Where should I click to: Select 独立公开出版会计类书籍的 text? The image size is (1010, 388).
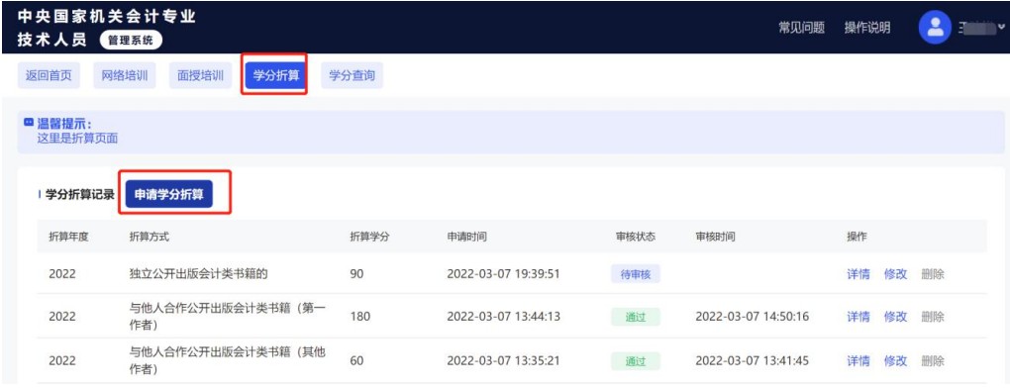click(x=198, y=273)
